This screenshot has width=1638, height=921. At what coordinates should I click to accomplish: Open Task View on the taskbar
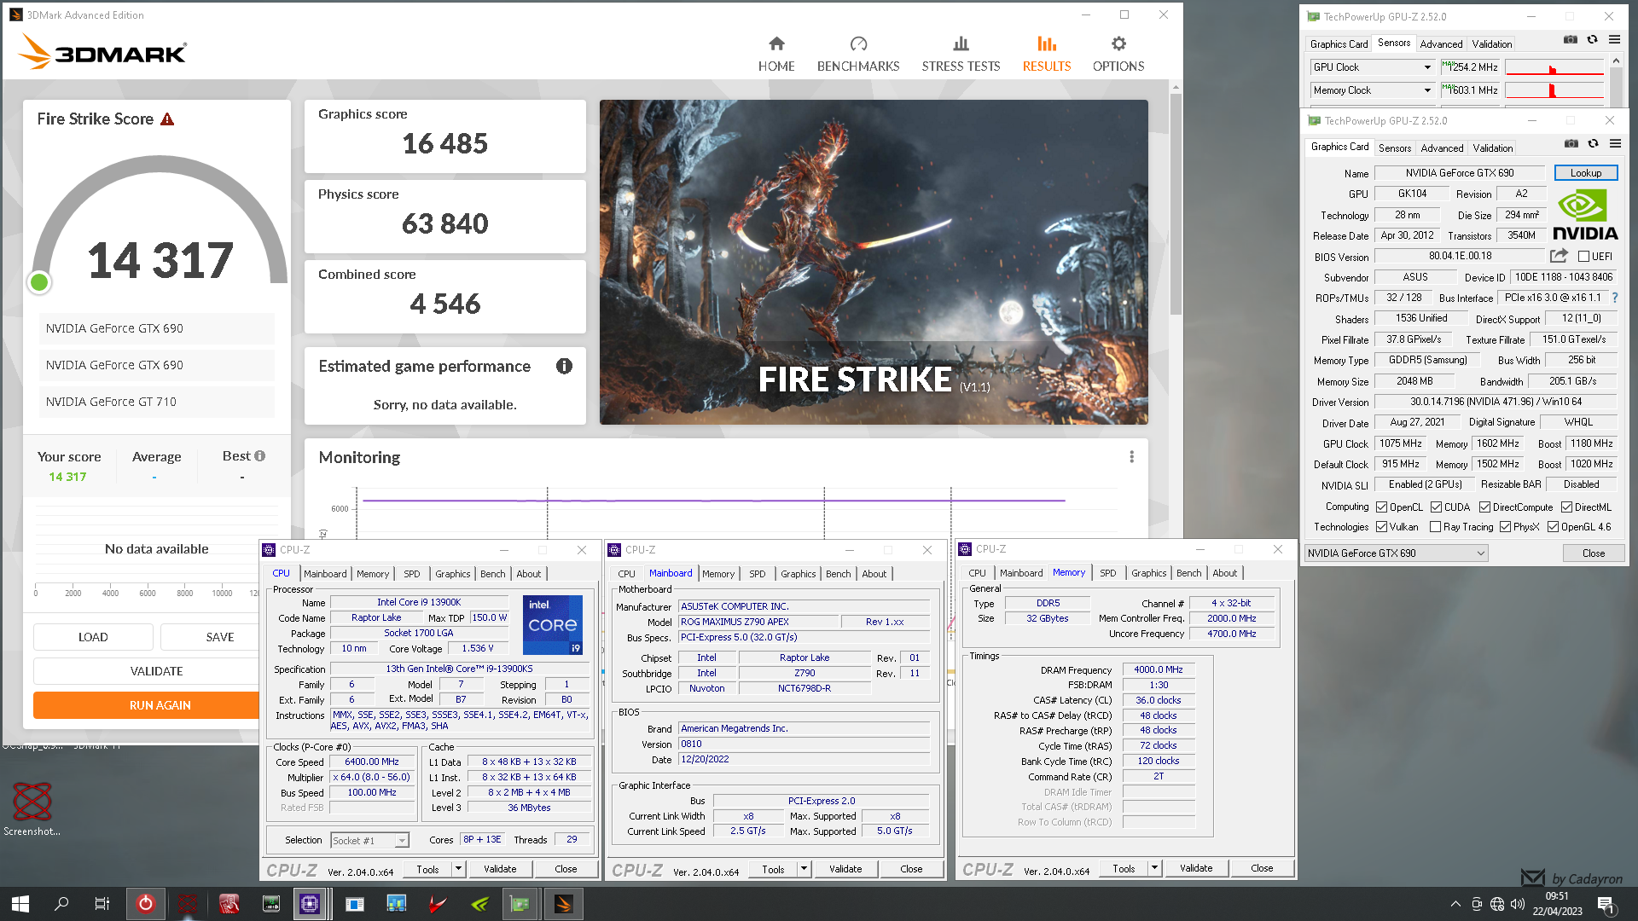(102, 904)
